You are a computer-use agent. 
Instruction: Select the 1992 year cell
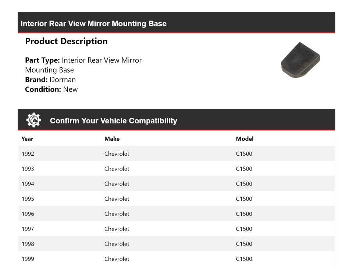pos(28,154)
